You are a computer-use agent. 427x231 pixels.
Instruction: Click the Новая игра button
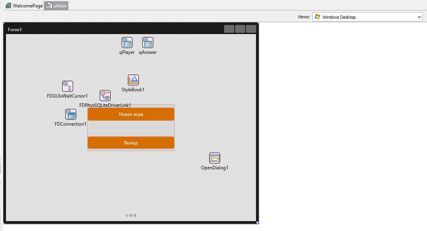tap(131, 114)
